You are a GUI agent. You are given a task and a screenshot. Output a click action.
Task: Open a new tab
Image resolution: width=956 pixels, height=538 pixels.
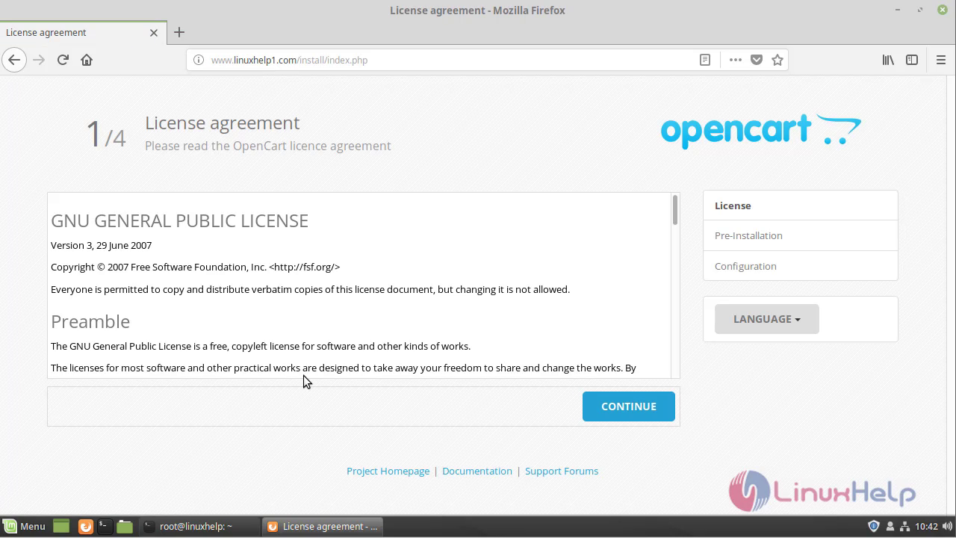[x=179, y=32]
